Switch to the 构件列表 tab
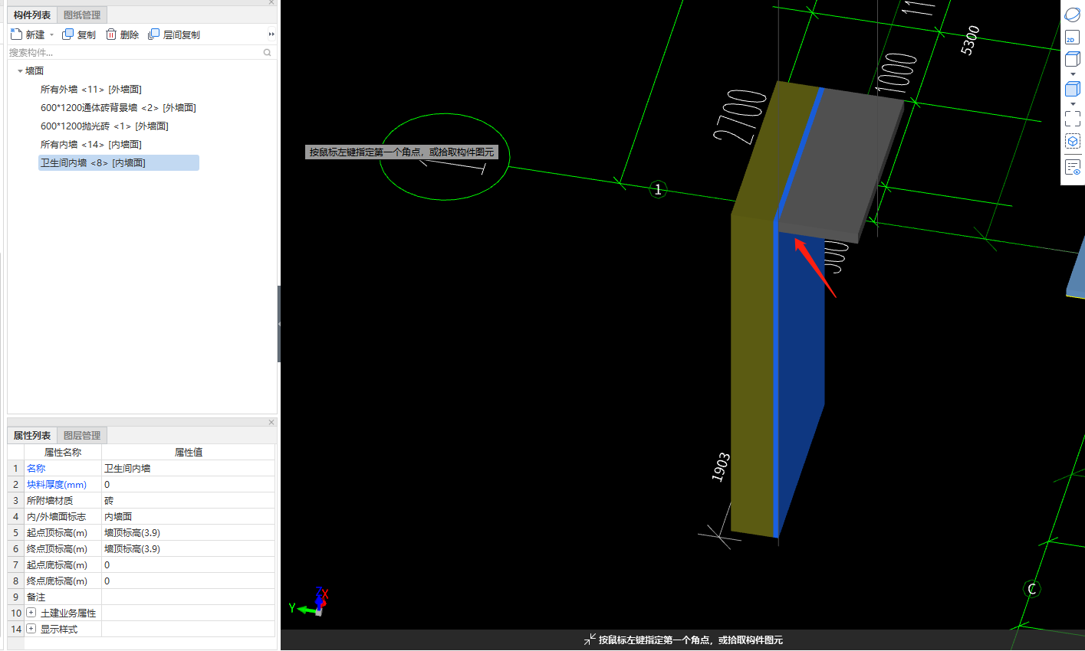 (x=32, y=15)
